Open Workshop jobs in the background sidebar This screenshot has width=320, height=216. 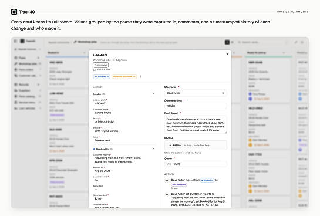(28, 64)
